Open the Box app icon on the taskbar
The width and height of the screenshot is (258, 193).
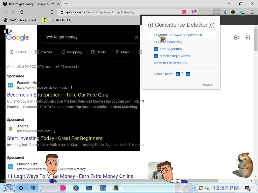(103, 188)
